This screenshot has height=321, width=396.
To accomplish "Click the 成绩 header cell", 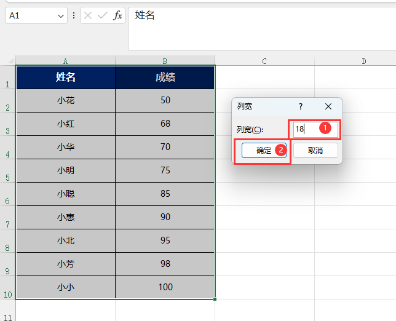I will pyautogui.click(x=165, y=77).
